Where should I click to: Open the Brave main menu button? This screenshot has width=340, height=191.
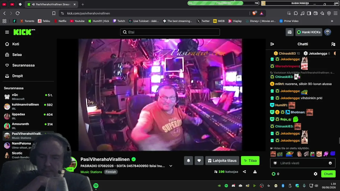[x=335, y=13]
